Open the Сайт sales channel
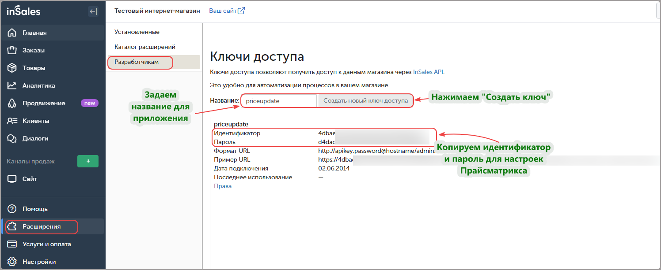661x270 pixels. tap(53, 179)
